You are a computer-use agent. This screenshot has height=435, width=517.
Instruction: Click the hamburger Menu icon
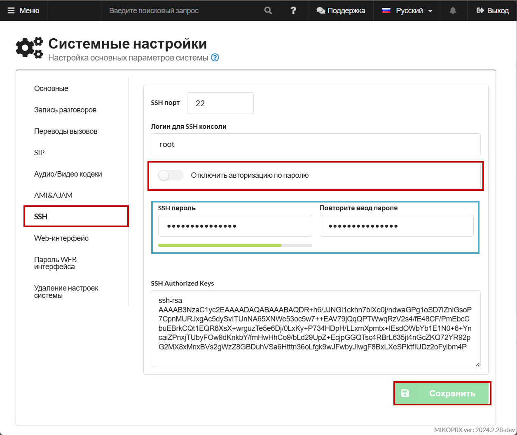click(x=11, y=11)
